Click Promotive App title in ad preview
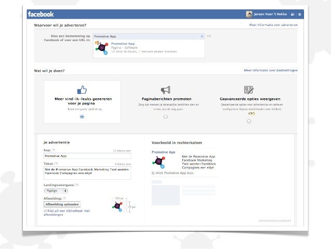This screenshot has width=331, height=249. click(x=163, y=152)
